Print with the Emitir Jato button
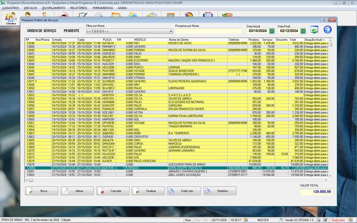 (184, 191)
